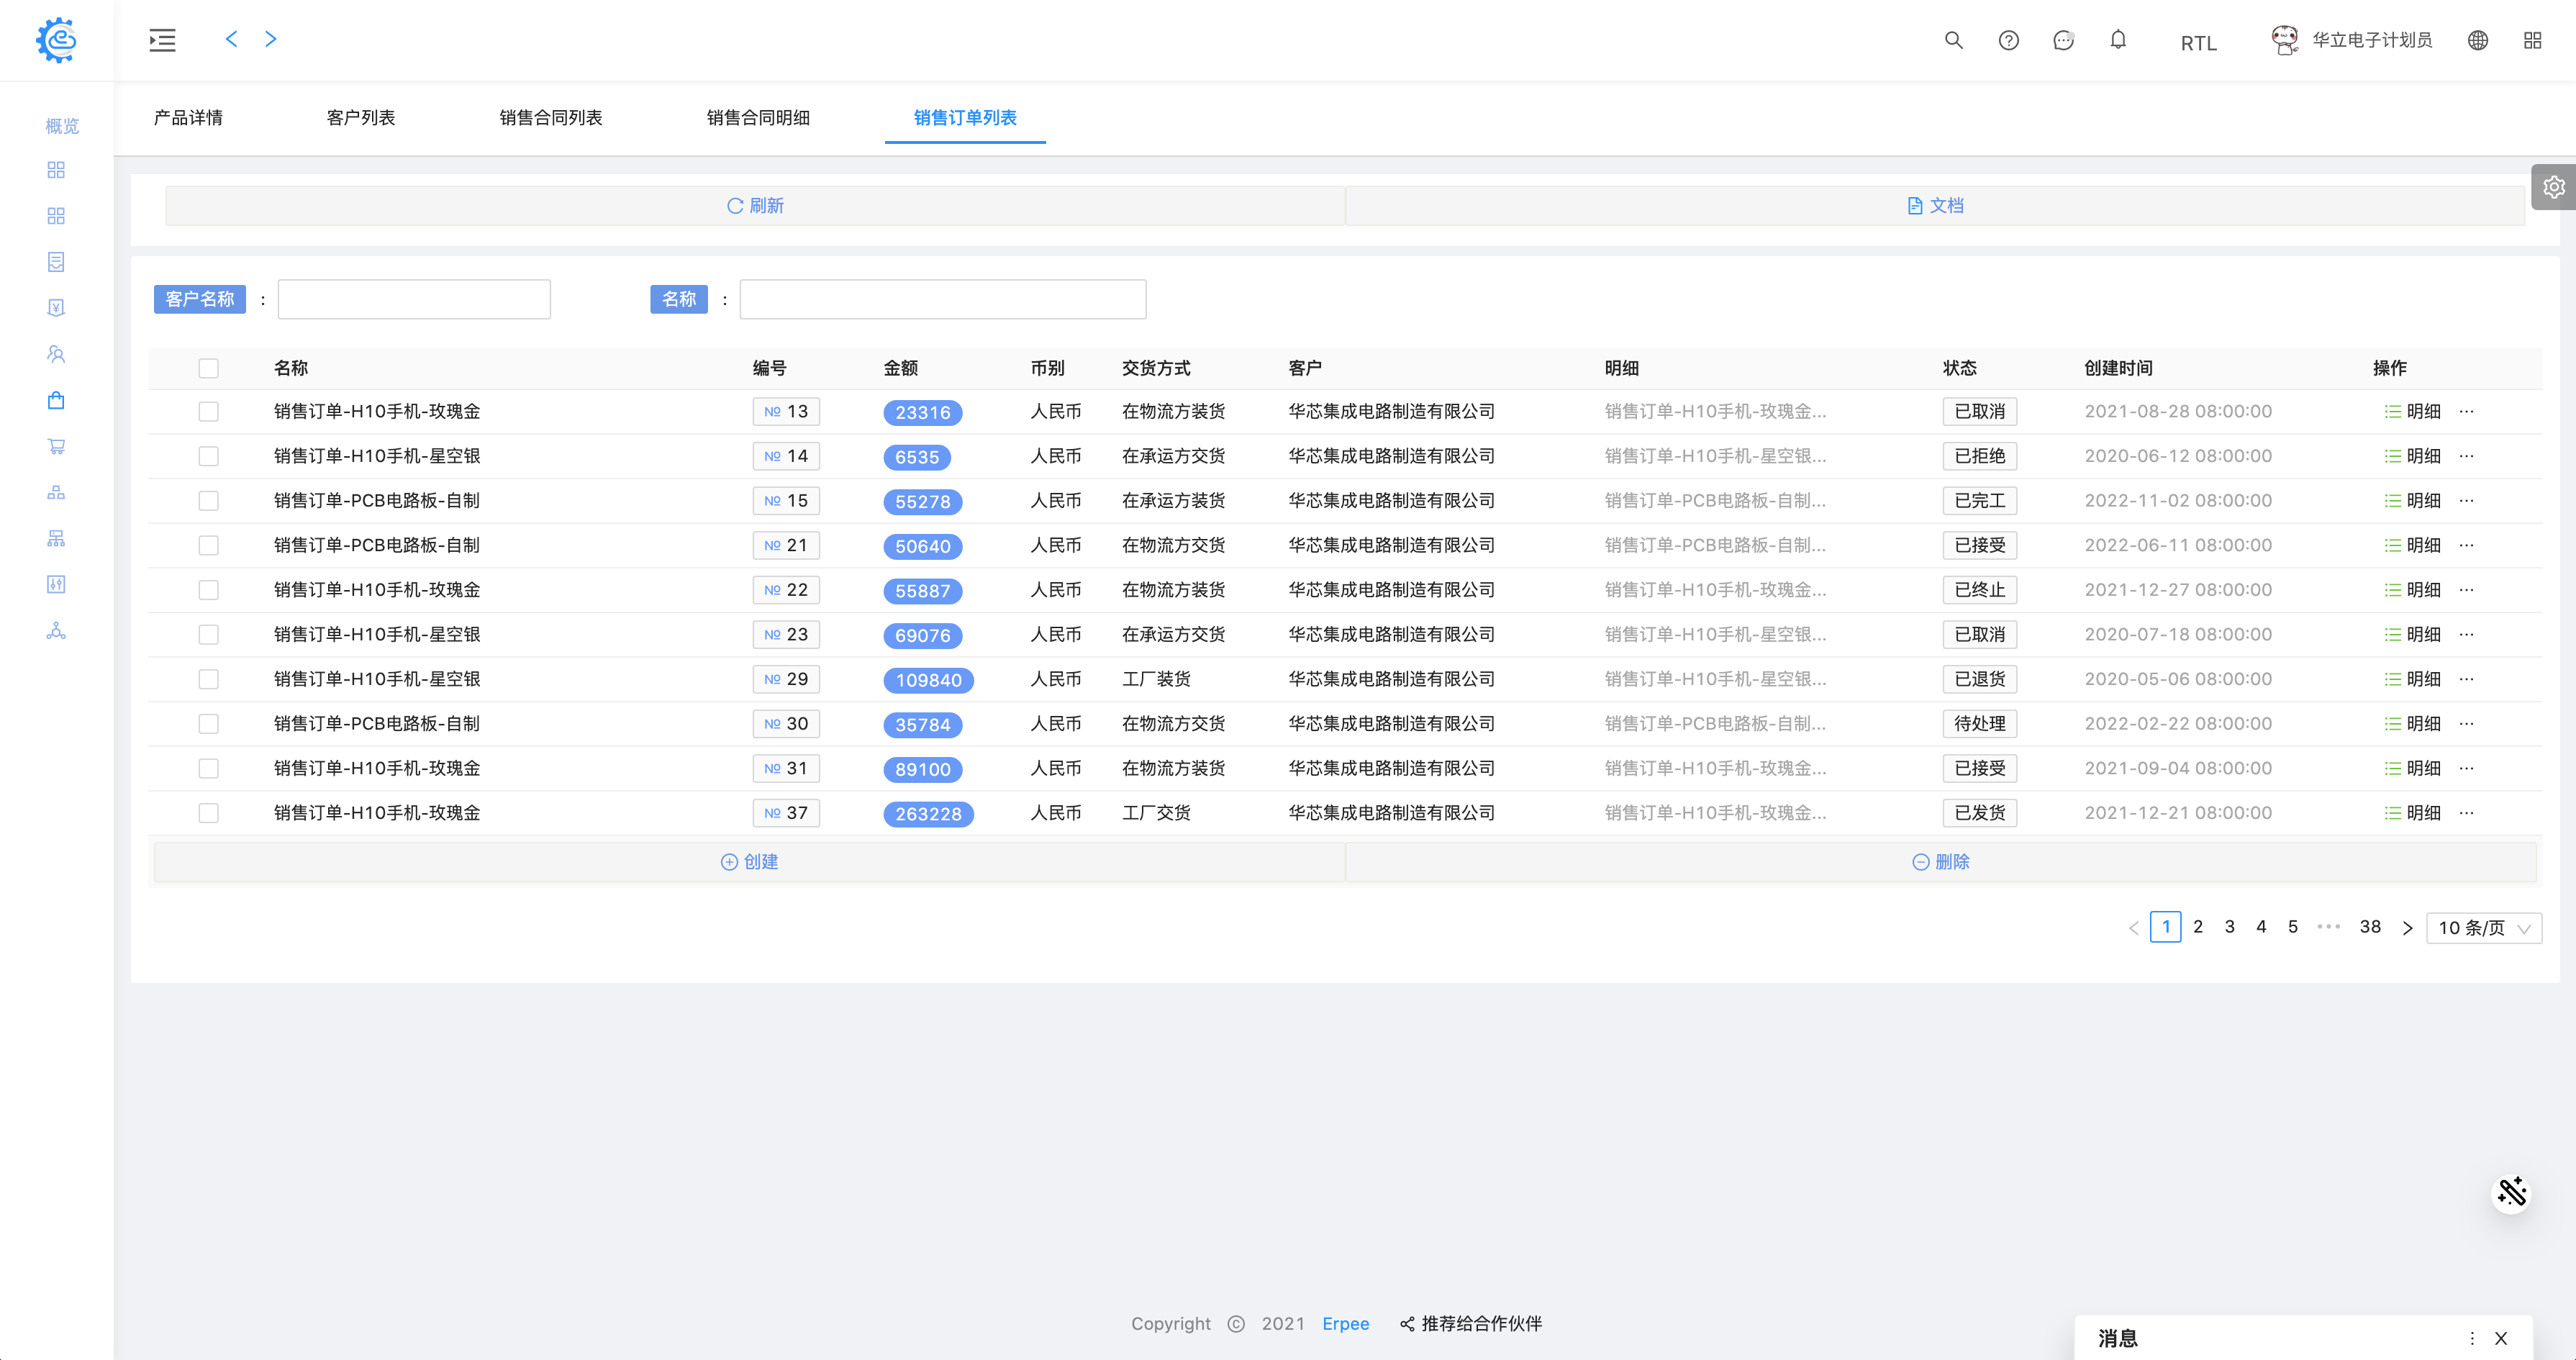Screen dimensions: 2576x1360
Task: Expand the jump-forward pagination ellipsis
Action: coord(2328,927)
